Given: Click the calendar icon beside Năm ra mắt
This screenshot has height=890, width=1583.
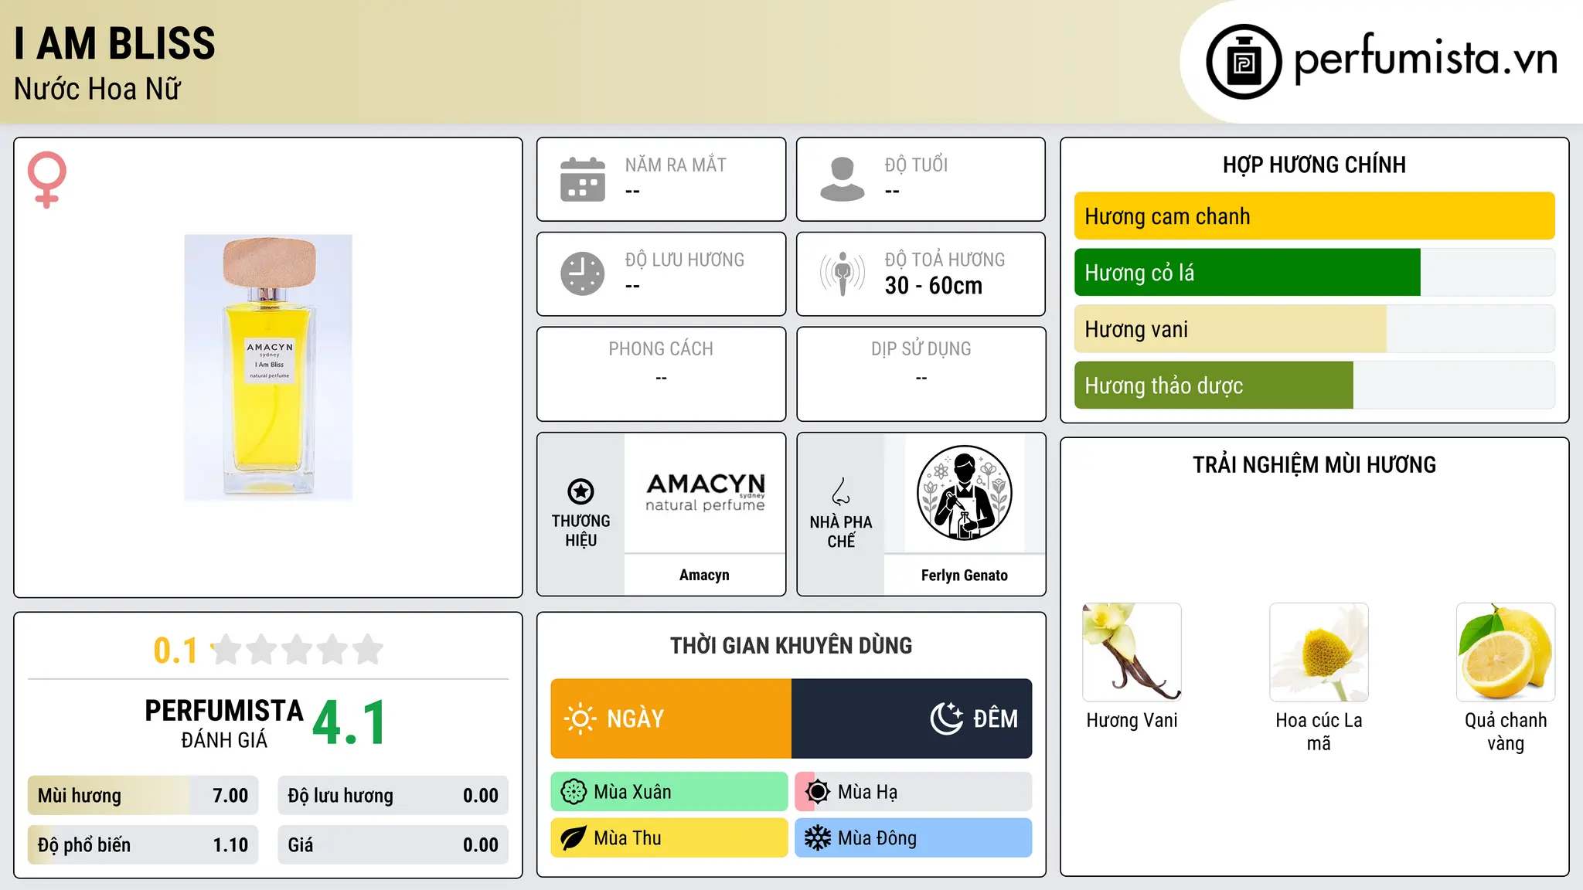Looking at the screenshot, I should pyautogui.click(x=583, y=179).
